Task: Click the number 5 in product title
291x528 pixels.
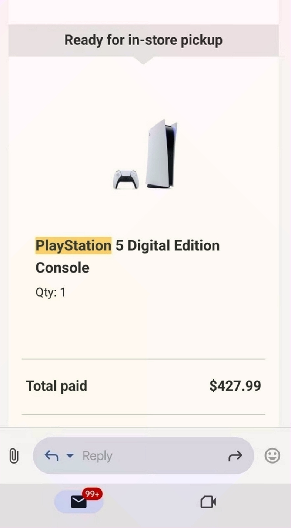Action: (x=119, y=245)
